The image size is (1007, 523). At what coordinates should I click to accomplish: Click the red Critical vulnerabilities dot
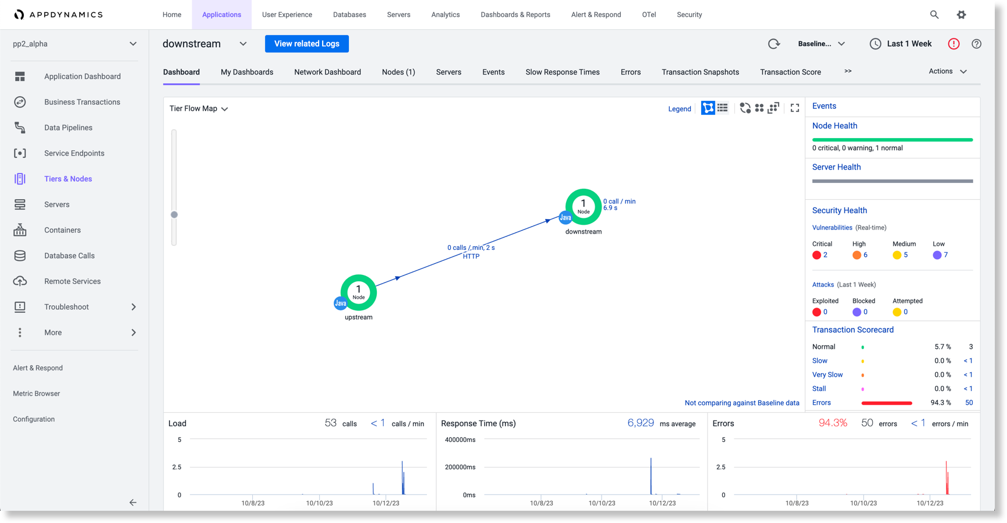click(817, 255)
